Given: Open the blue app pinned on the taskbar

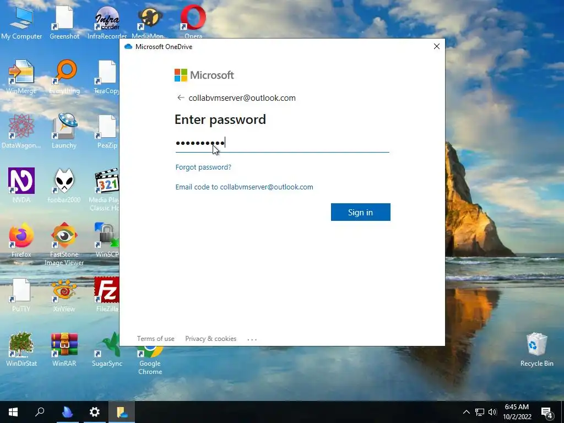Looking at the screenshot, I should click(x=68, y=412).
